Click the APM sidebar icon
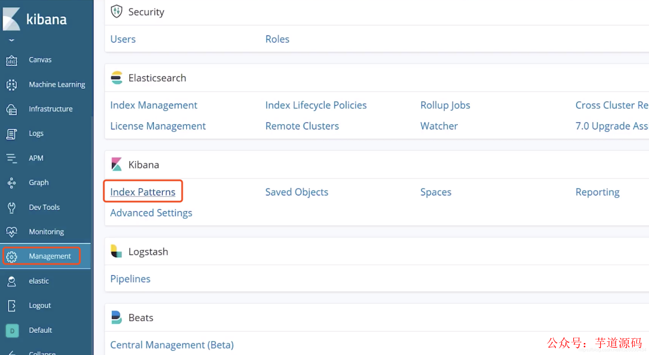 [x=11, y=158]
